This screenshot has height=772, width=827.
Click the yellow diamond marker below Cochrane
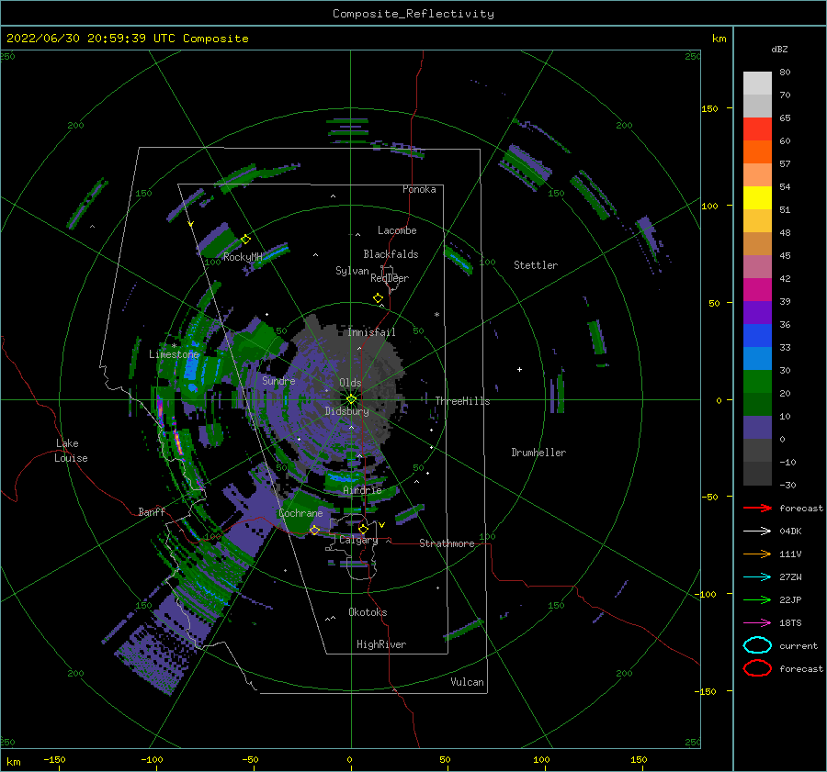pyautogui.click(x=315, y=530)
